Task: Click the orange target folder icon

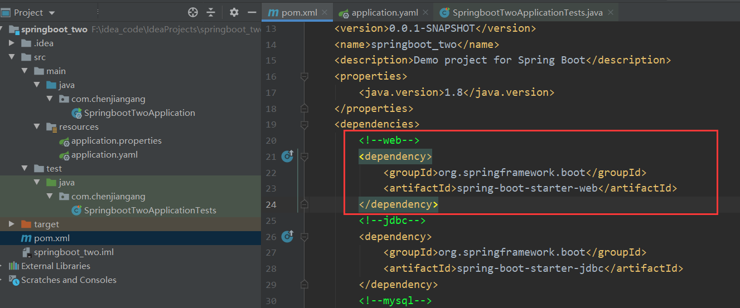Action: point(26,224)
